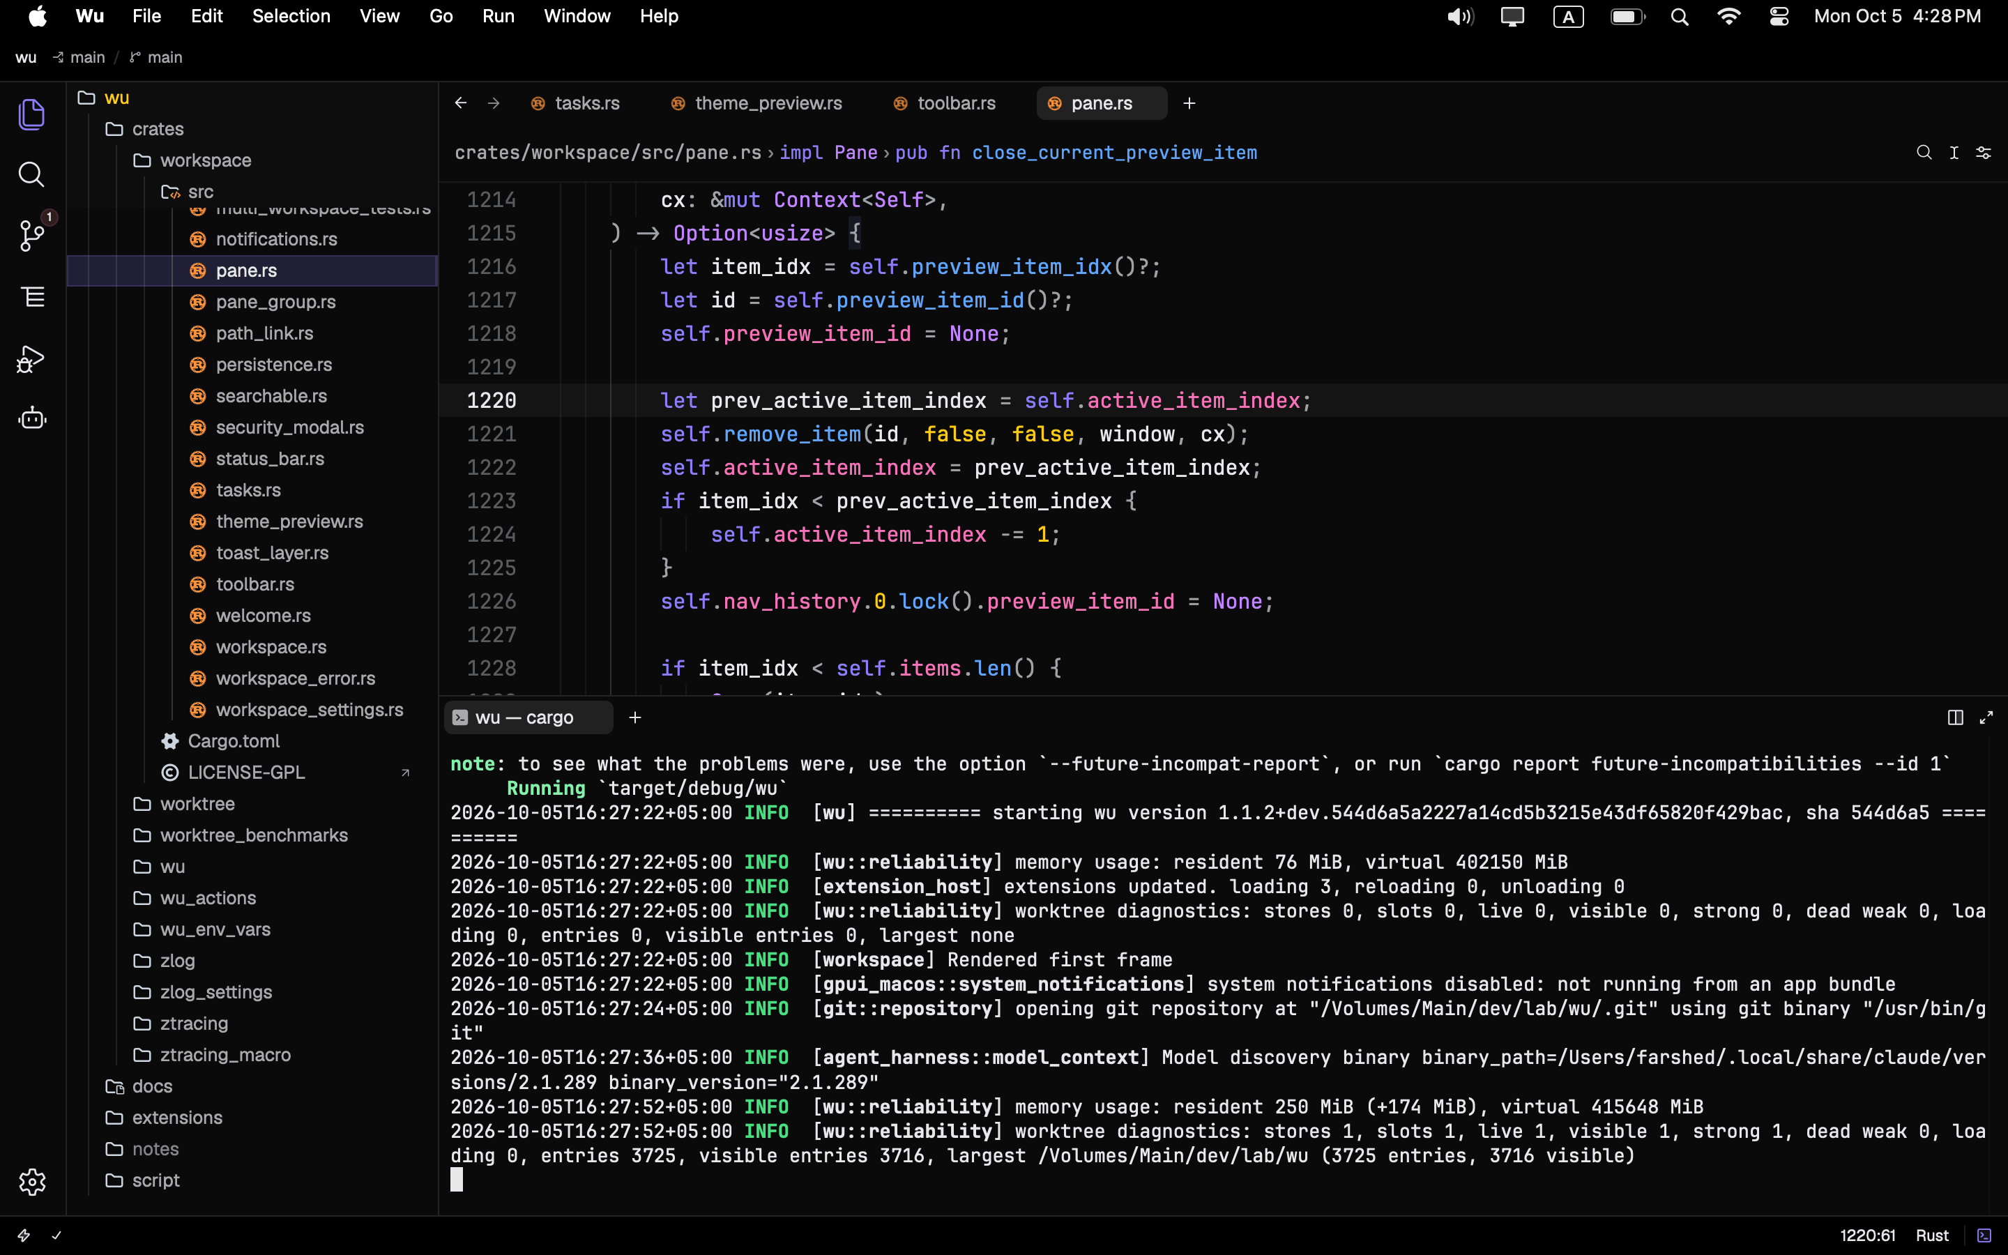2008x1255 pixels.
Task: Select the wu — cargo terminal tab
Action: click(x=528, y=717)
